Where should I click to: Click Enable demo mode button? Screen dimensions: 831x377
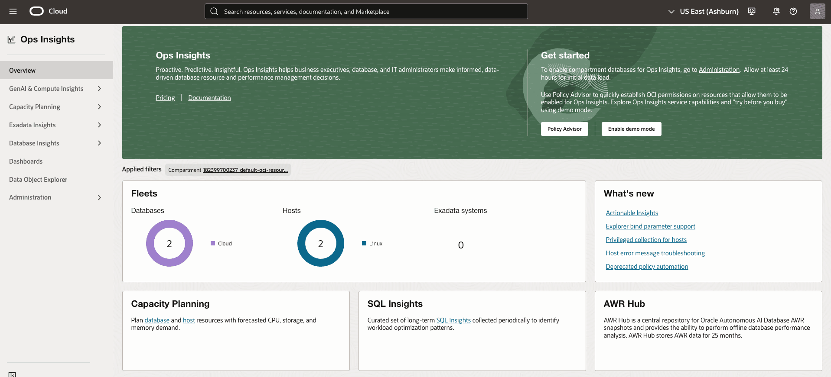631,129
